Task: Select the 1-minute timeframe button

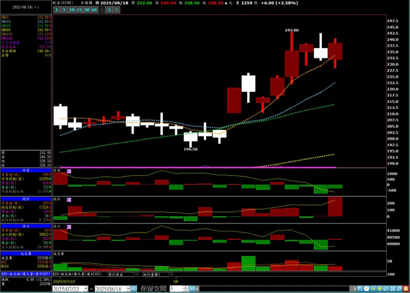Action: coord(57,9)
